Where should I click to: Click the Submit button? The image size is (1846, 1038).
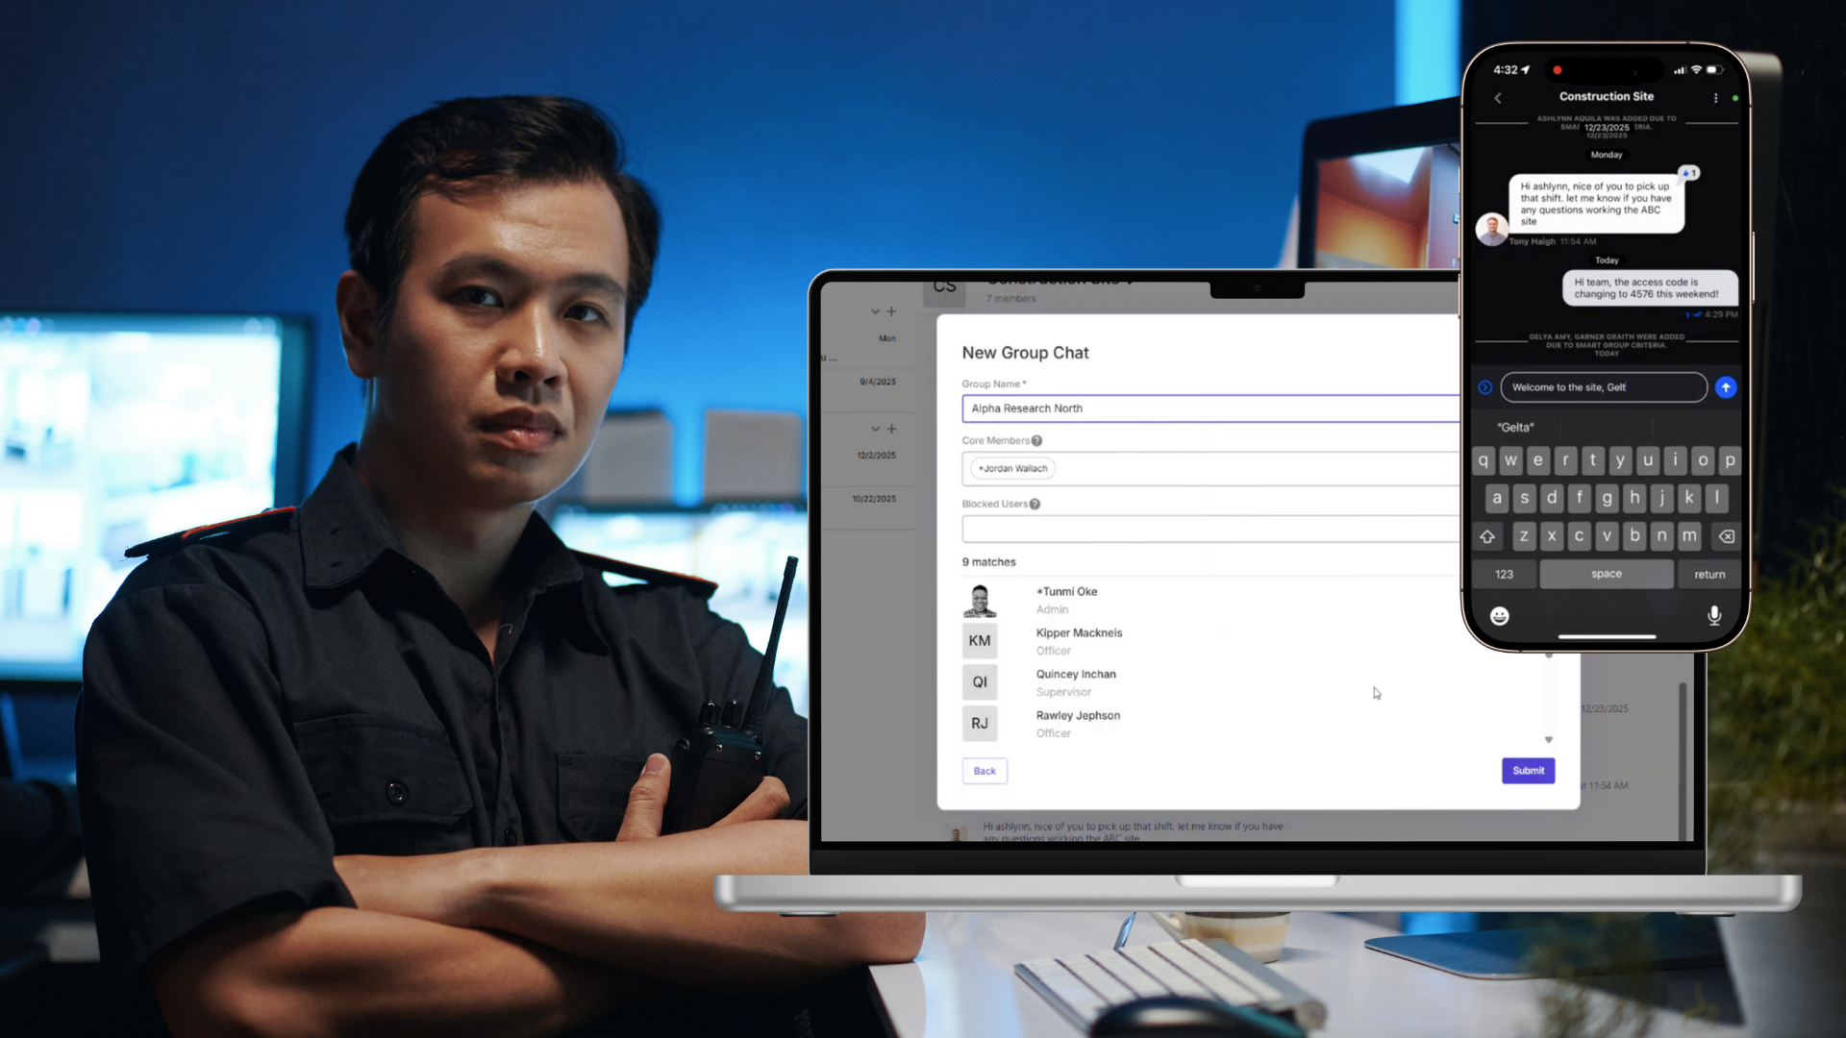click(x=1528, y=771)
